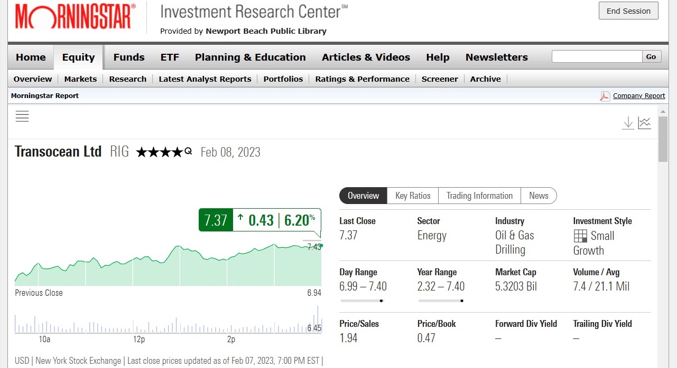Image resolution: width=677 pixels, height=368 pixels.
Task: Click the 6.20% change value
Action: coord(300,220)
